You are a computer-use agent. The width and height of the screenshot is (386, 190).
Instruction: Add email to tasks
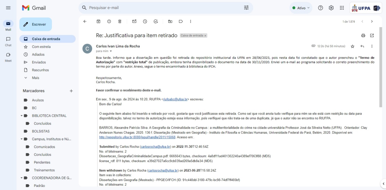coord(156,22)
